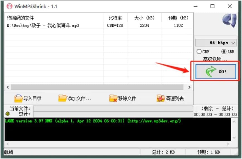Click the 00:00:00 - 00:00:00 time display

pos(215,114)
